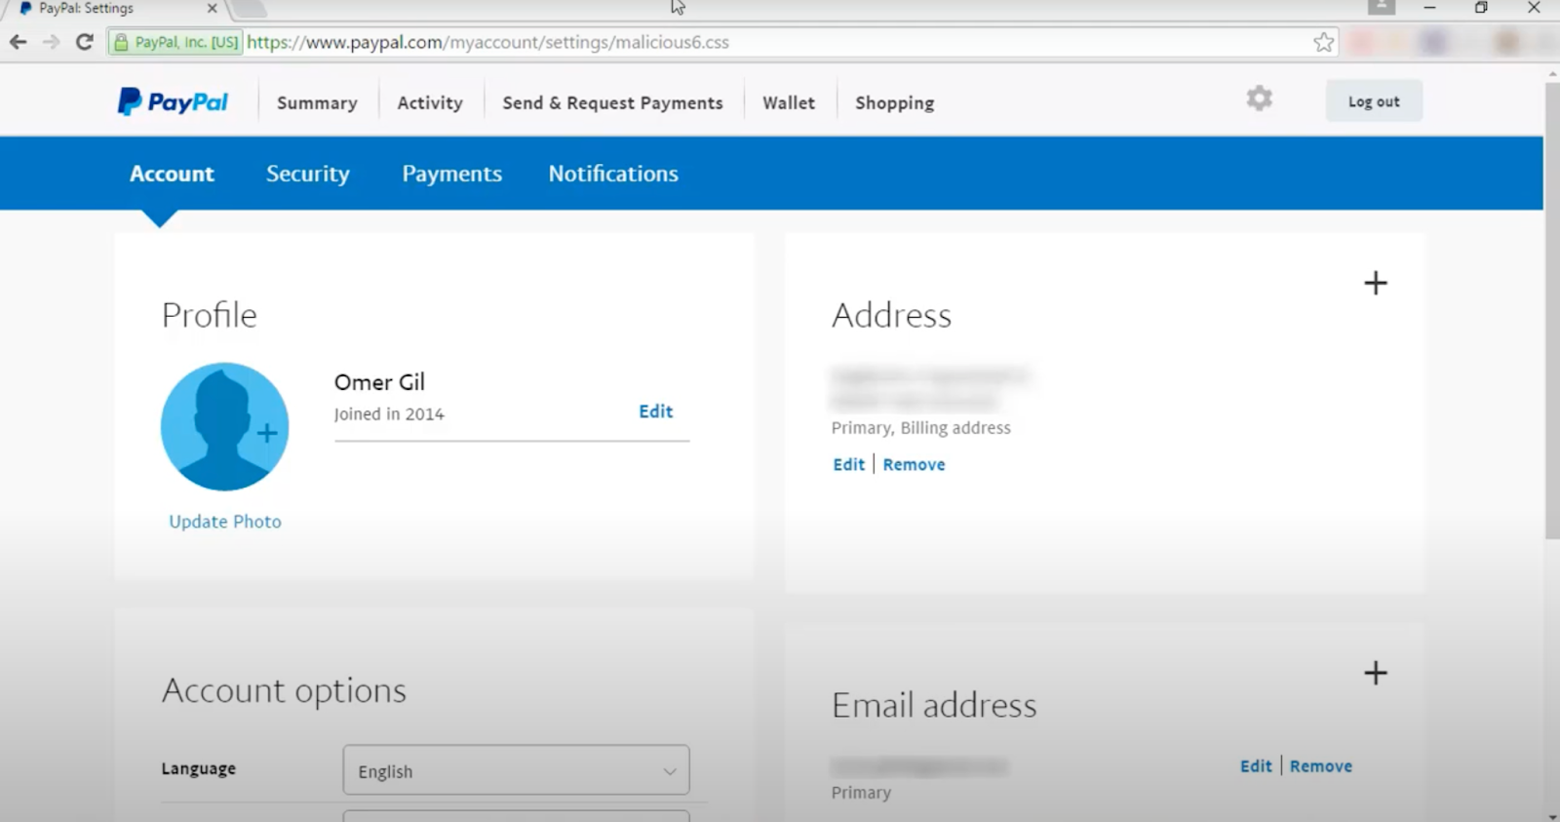This screenshot has width=1560, height=822.
Task: Click the 'Primary, Billing address' label
Action: (920, 428)
